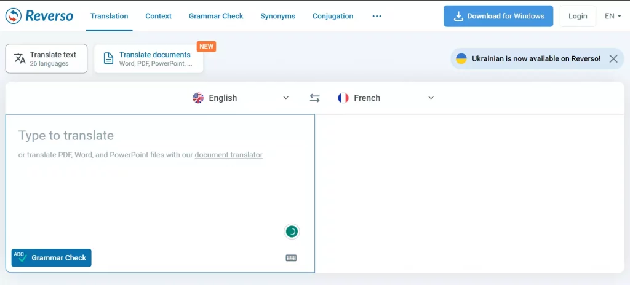This screenshot has width=630, height=285.
Task: Swap source and target languages
Action: tap(314, 98)
